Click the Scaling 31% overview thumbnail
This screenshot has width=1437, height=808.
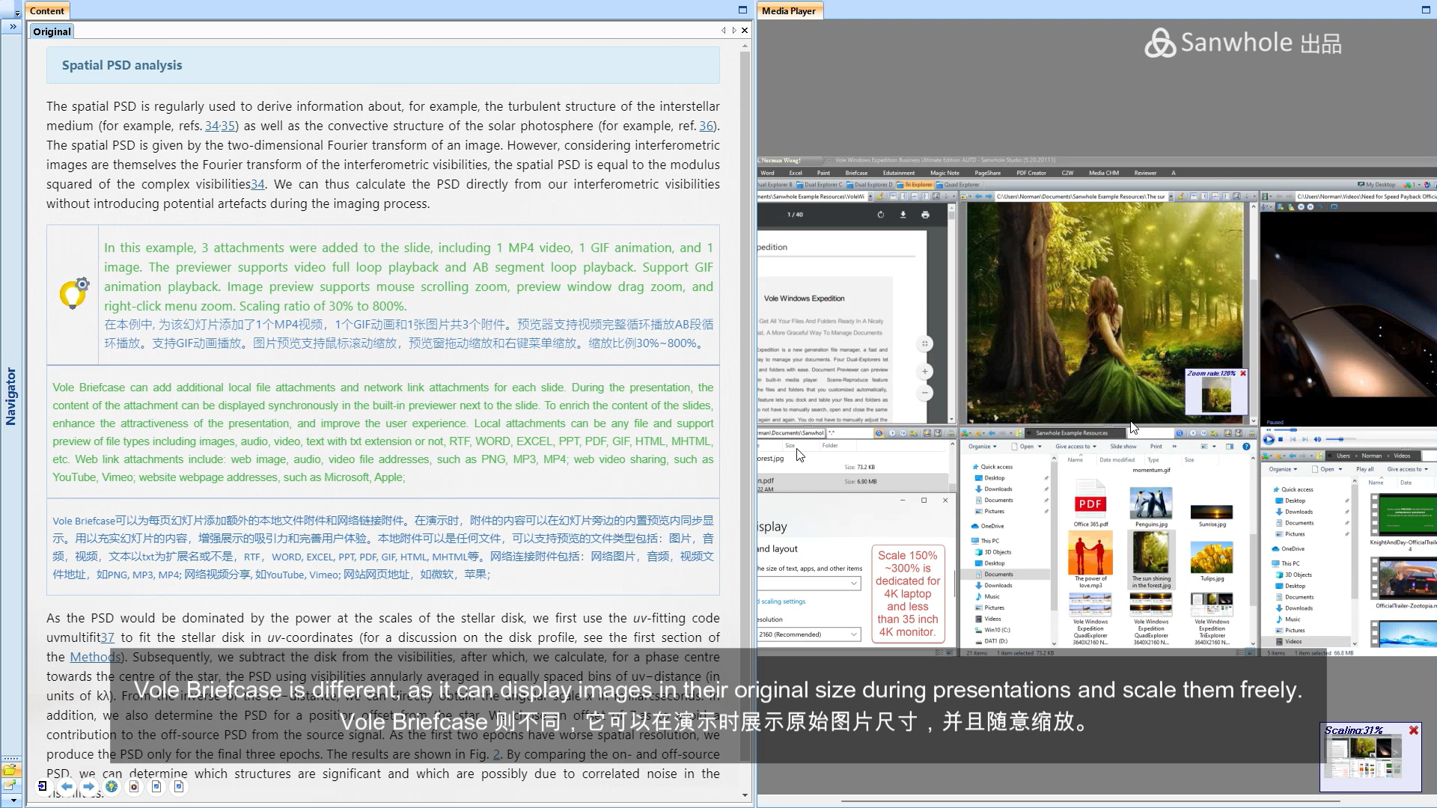(1361, 757)
